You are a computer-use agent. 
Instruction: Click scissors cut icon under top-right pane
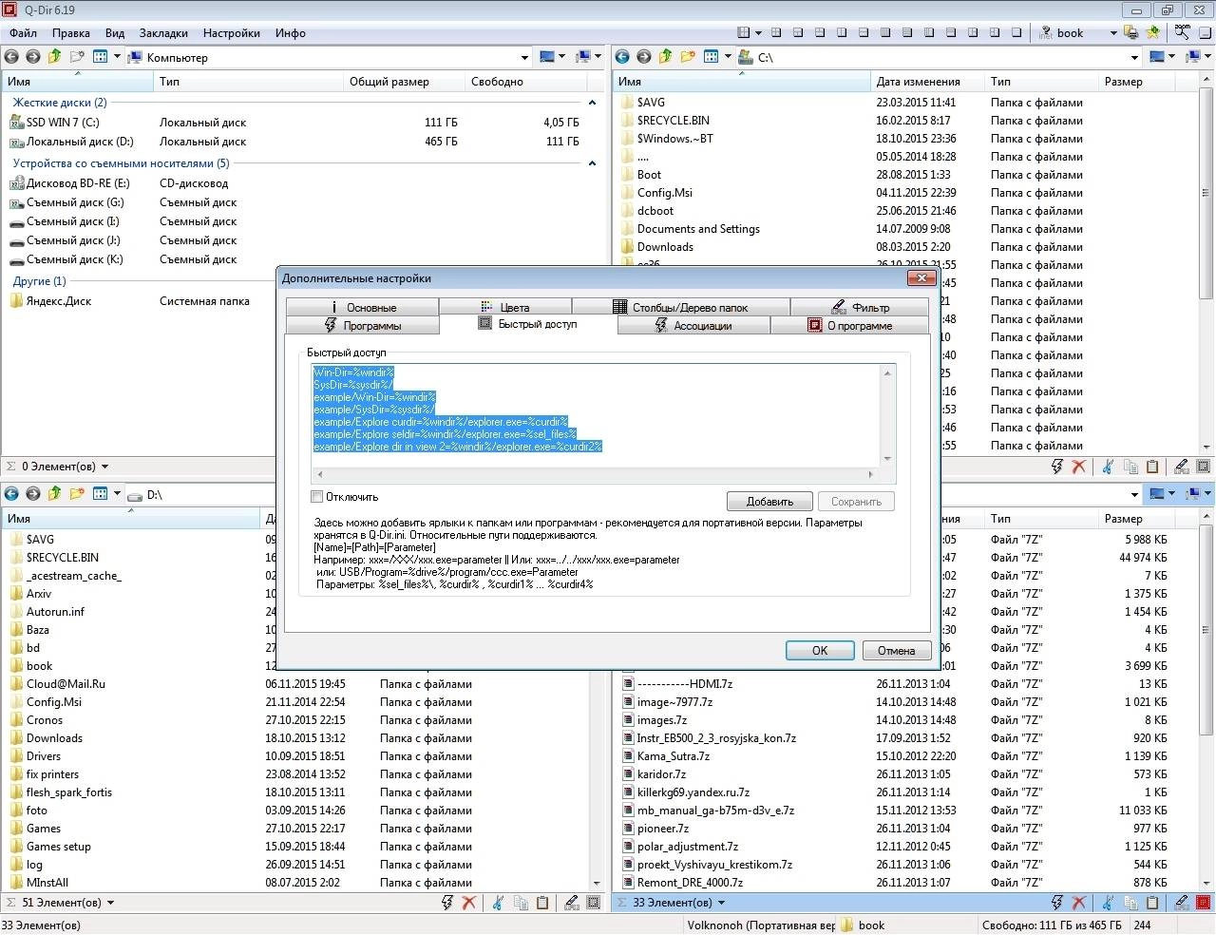pos(1108,467)
